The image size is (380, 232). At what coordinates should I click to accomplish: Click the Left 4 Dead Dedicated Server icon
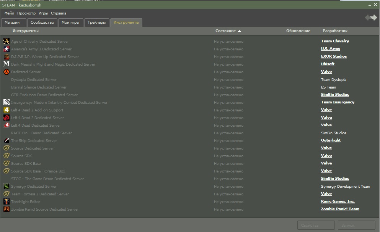tap(7, 126)
